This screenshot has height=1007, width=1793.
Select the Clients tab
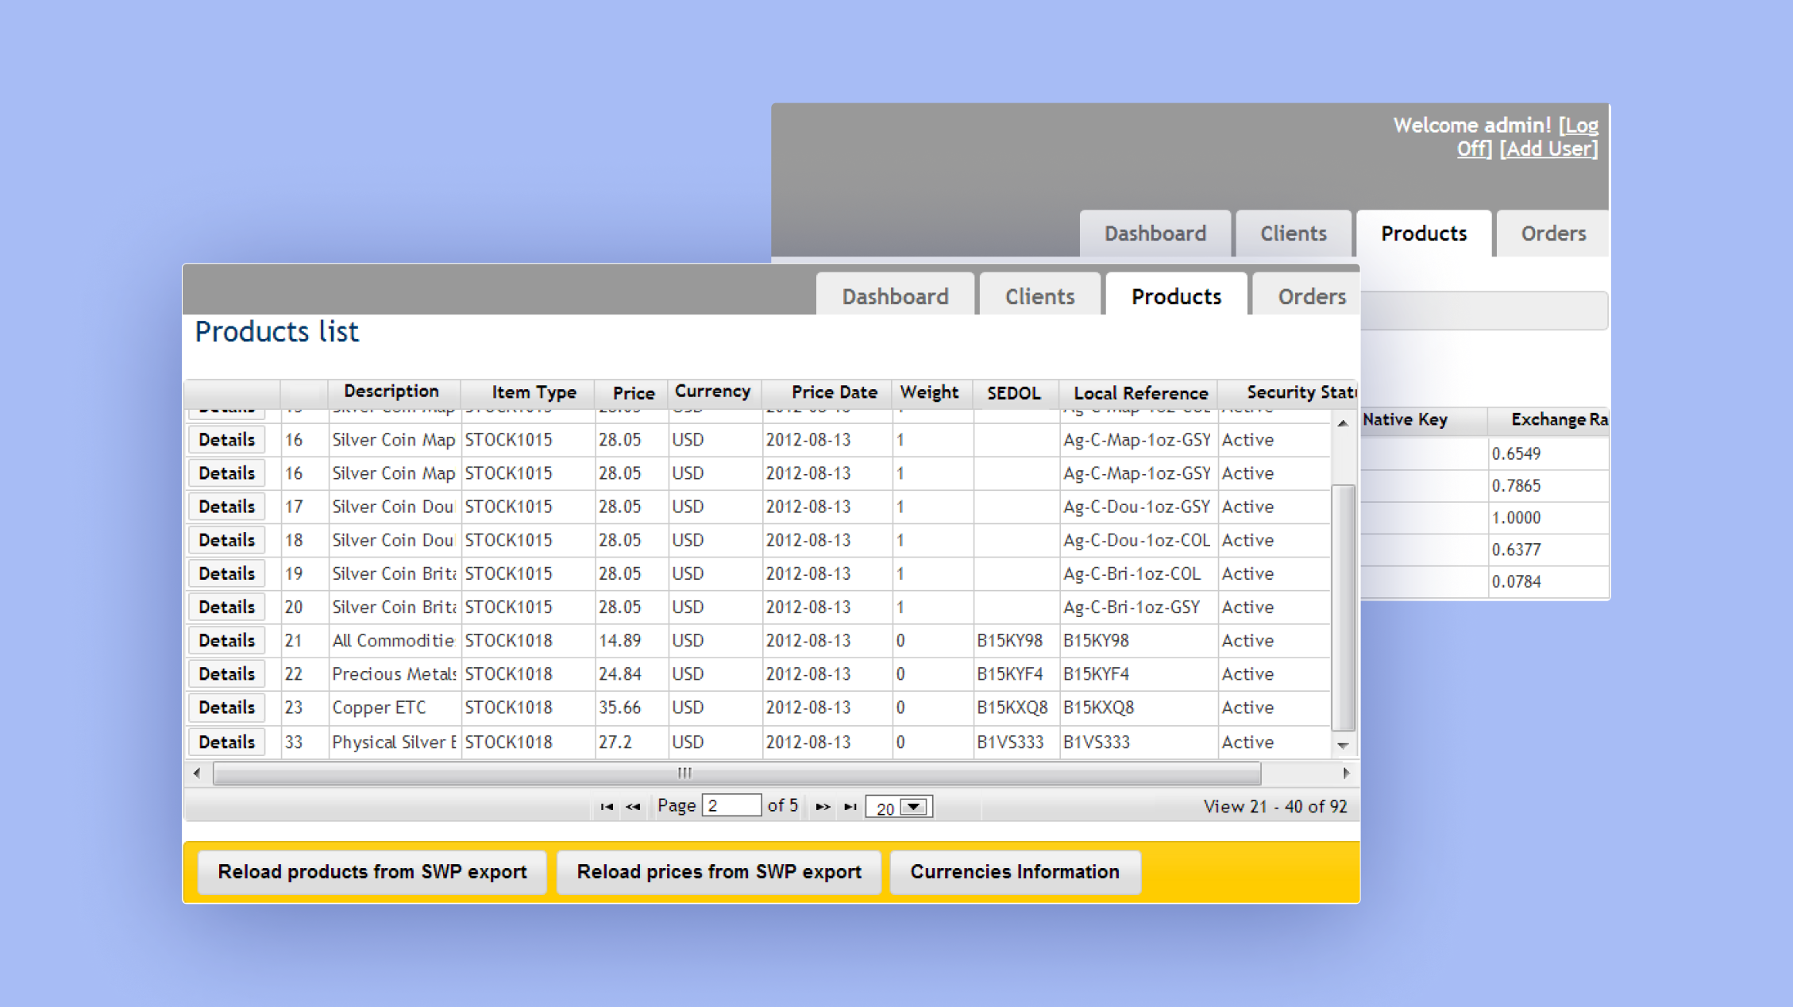click(x=1040, y=295)
